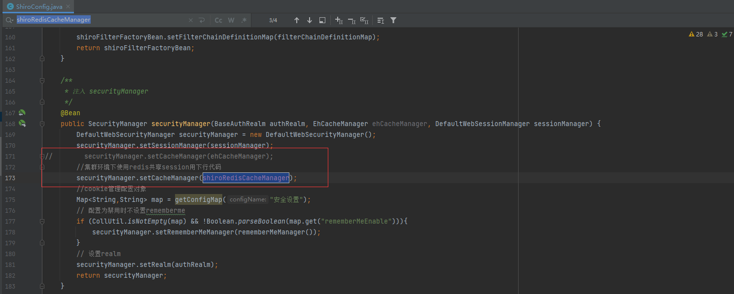Screen dimensions: 734x294
Task: Open search results in Find window
Action: coord(322,20)
